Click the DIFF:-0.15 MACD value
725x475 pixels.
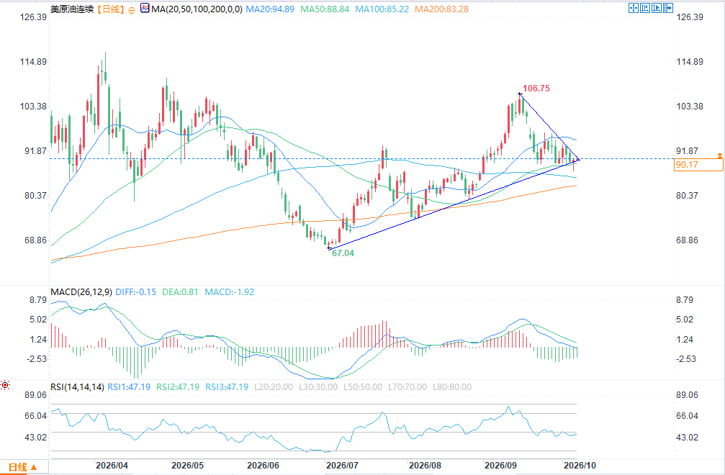pos(136,292)
